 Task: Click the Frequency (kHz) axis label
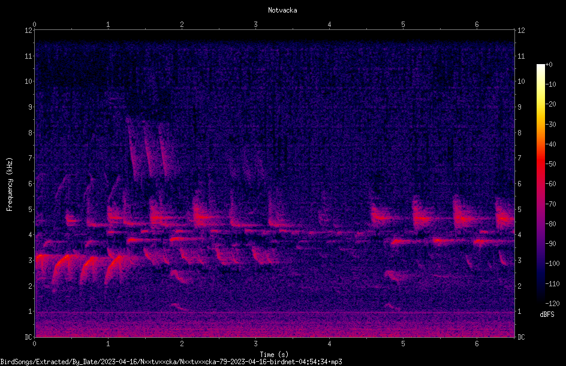pos(10,184)
